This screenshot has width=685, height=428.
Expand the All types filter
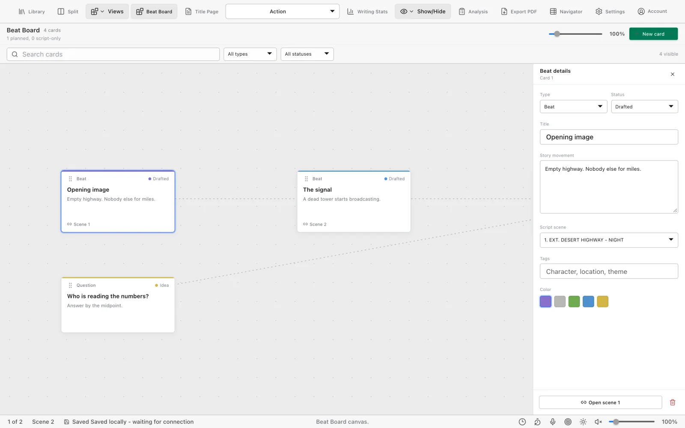250,54
